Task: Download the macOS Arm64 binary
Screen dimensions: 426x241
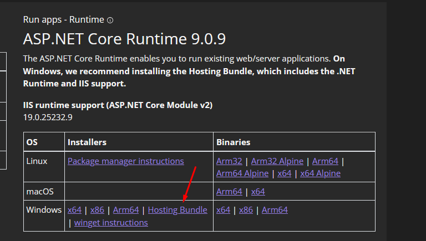Action: [x=229, y=192]
